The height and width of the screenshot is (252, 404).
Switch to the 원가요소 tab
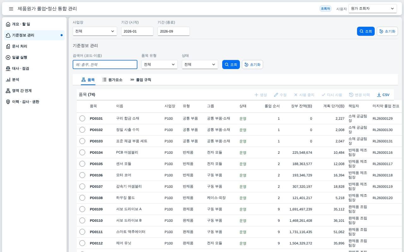112,80
